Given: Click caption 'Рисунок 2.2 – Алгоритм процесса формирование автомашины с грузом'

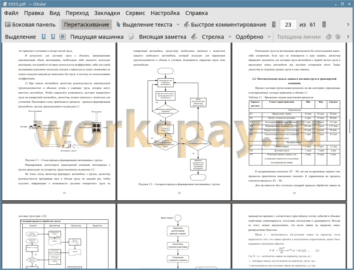Looking at the screenshot, I should [x=179, y=184].
